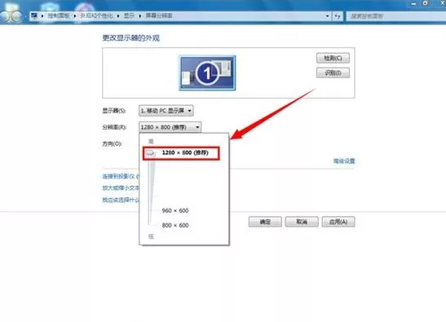Image resolution: width=446 pixels, height=322 pixels.
Task: Click the address bar refresh icon
Action: coord(338,16)
